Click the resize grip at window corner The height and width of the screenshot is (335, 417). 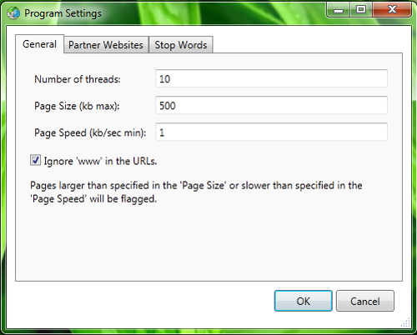(x=406, y=323)
